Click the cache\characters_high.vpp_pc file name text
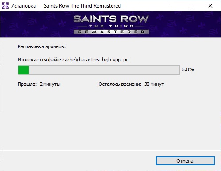Image resolution: width=221 pixels, height=171 pixels. (x=95, y=60)
